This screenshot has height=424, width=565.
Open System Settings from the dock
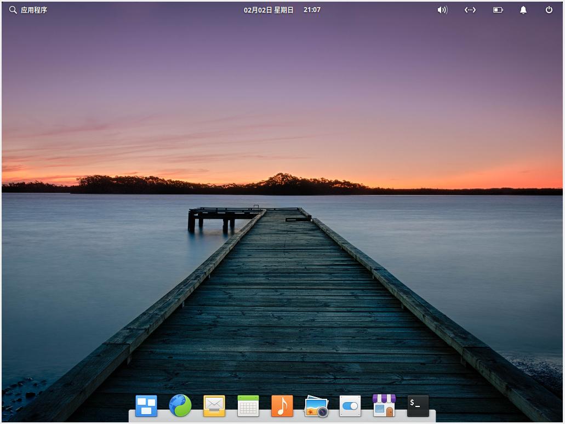350,405
